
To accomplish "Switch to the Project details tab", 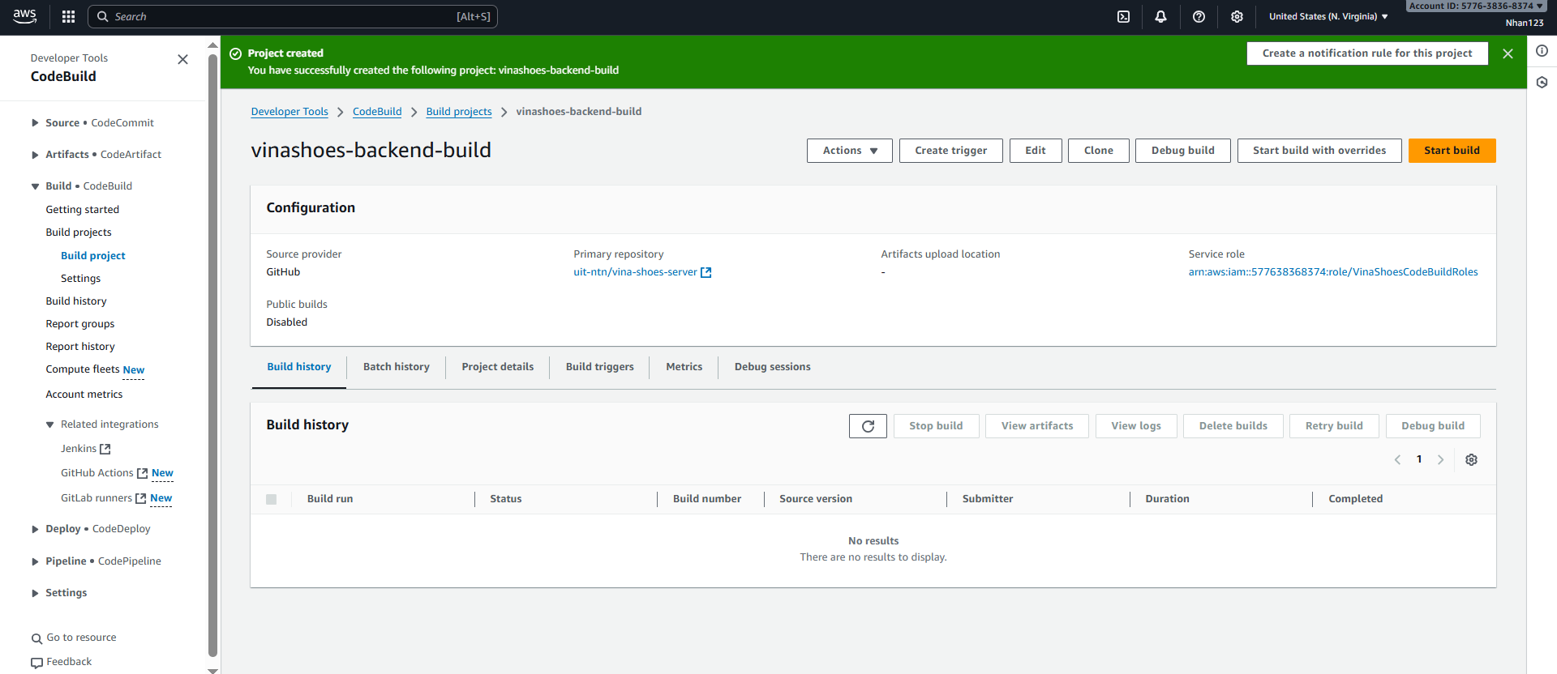I will (x=497, y=367).
